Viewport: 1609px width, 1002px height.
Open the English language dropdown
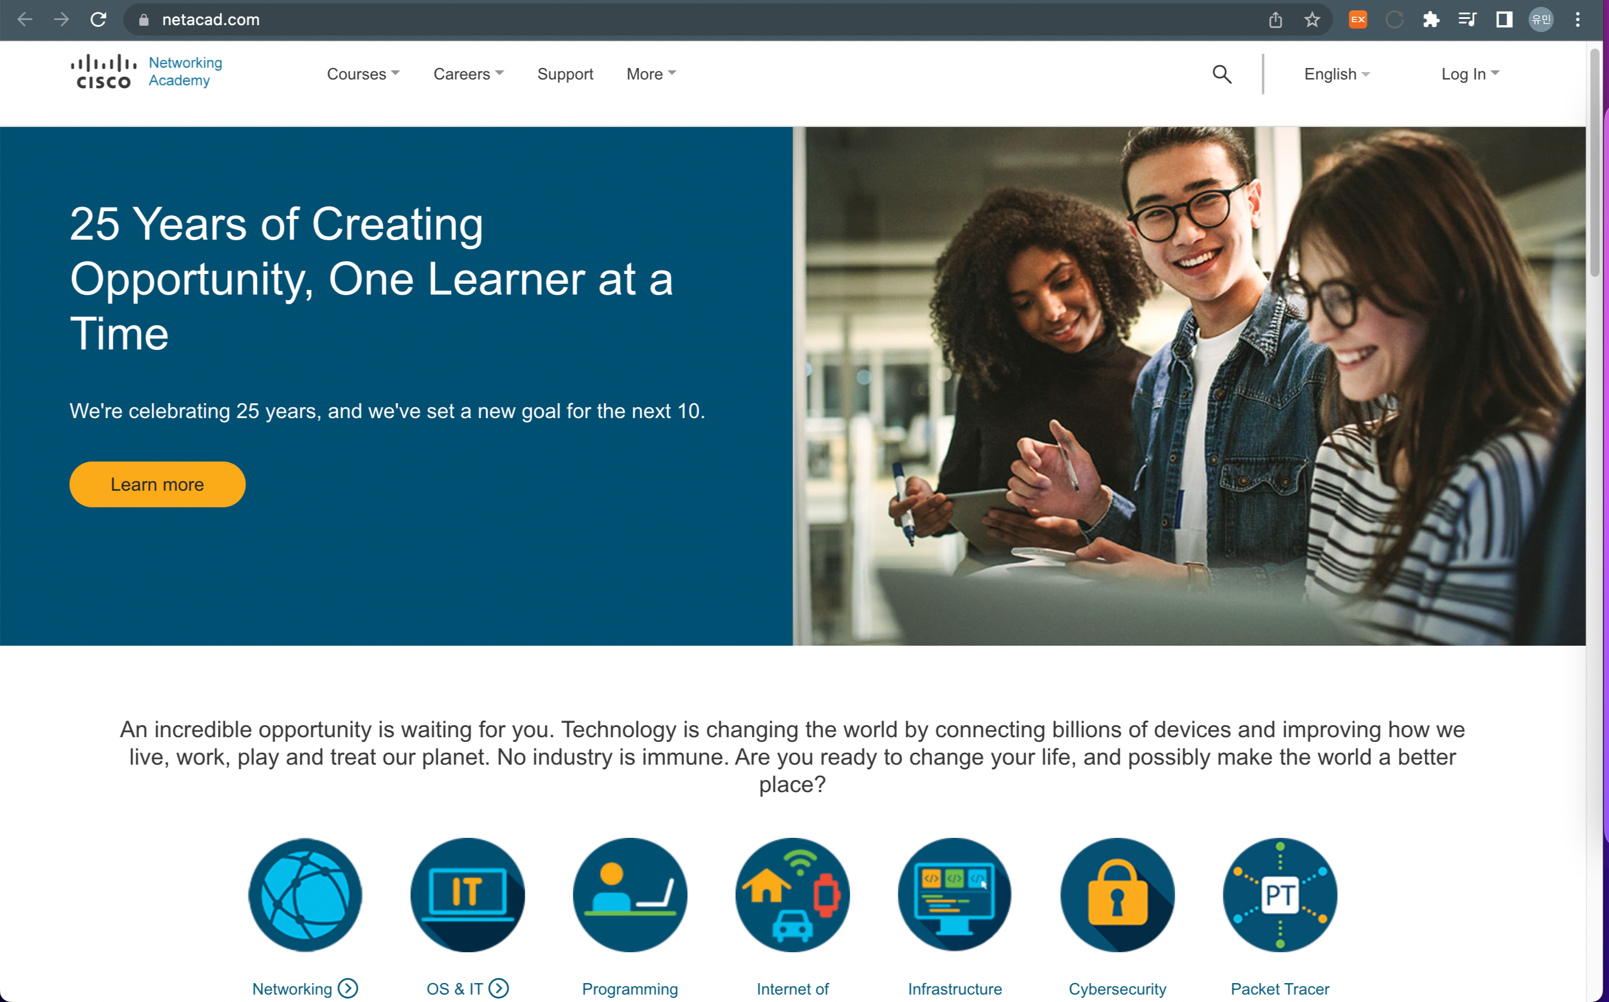tap(1337, 74)
